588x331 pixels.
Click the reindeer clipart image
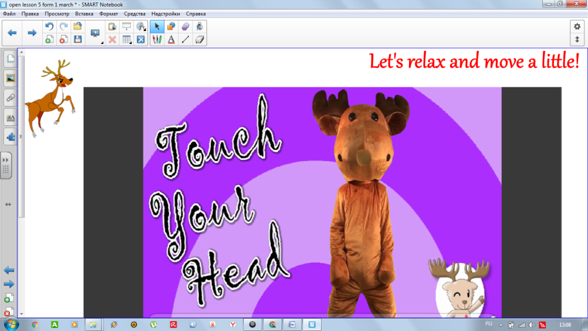[x=50, y=99]
